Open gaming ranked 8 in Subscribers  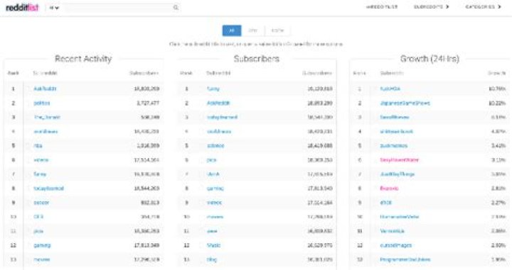215,189
